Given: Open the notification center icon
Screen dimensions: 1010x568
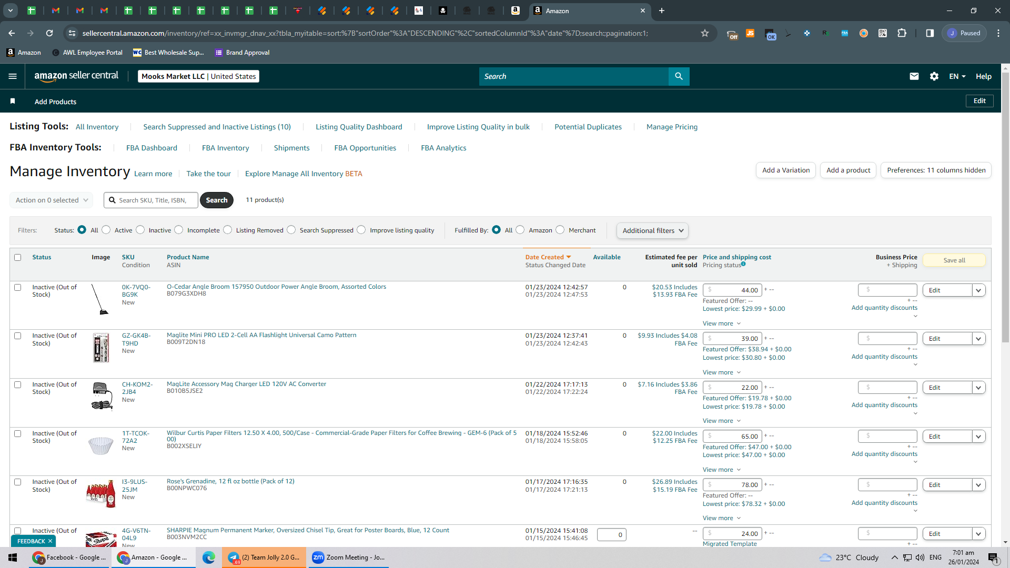Looking at the screenshot, I should tap(993, 558).
